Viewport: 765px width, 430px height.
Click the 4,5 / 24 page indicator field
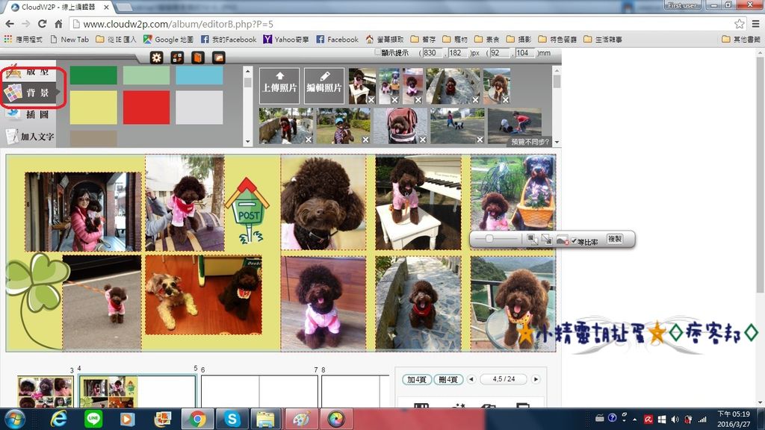click(x=504, y=378)
